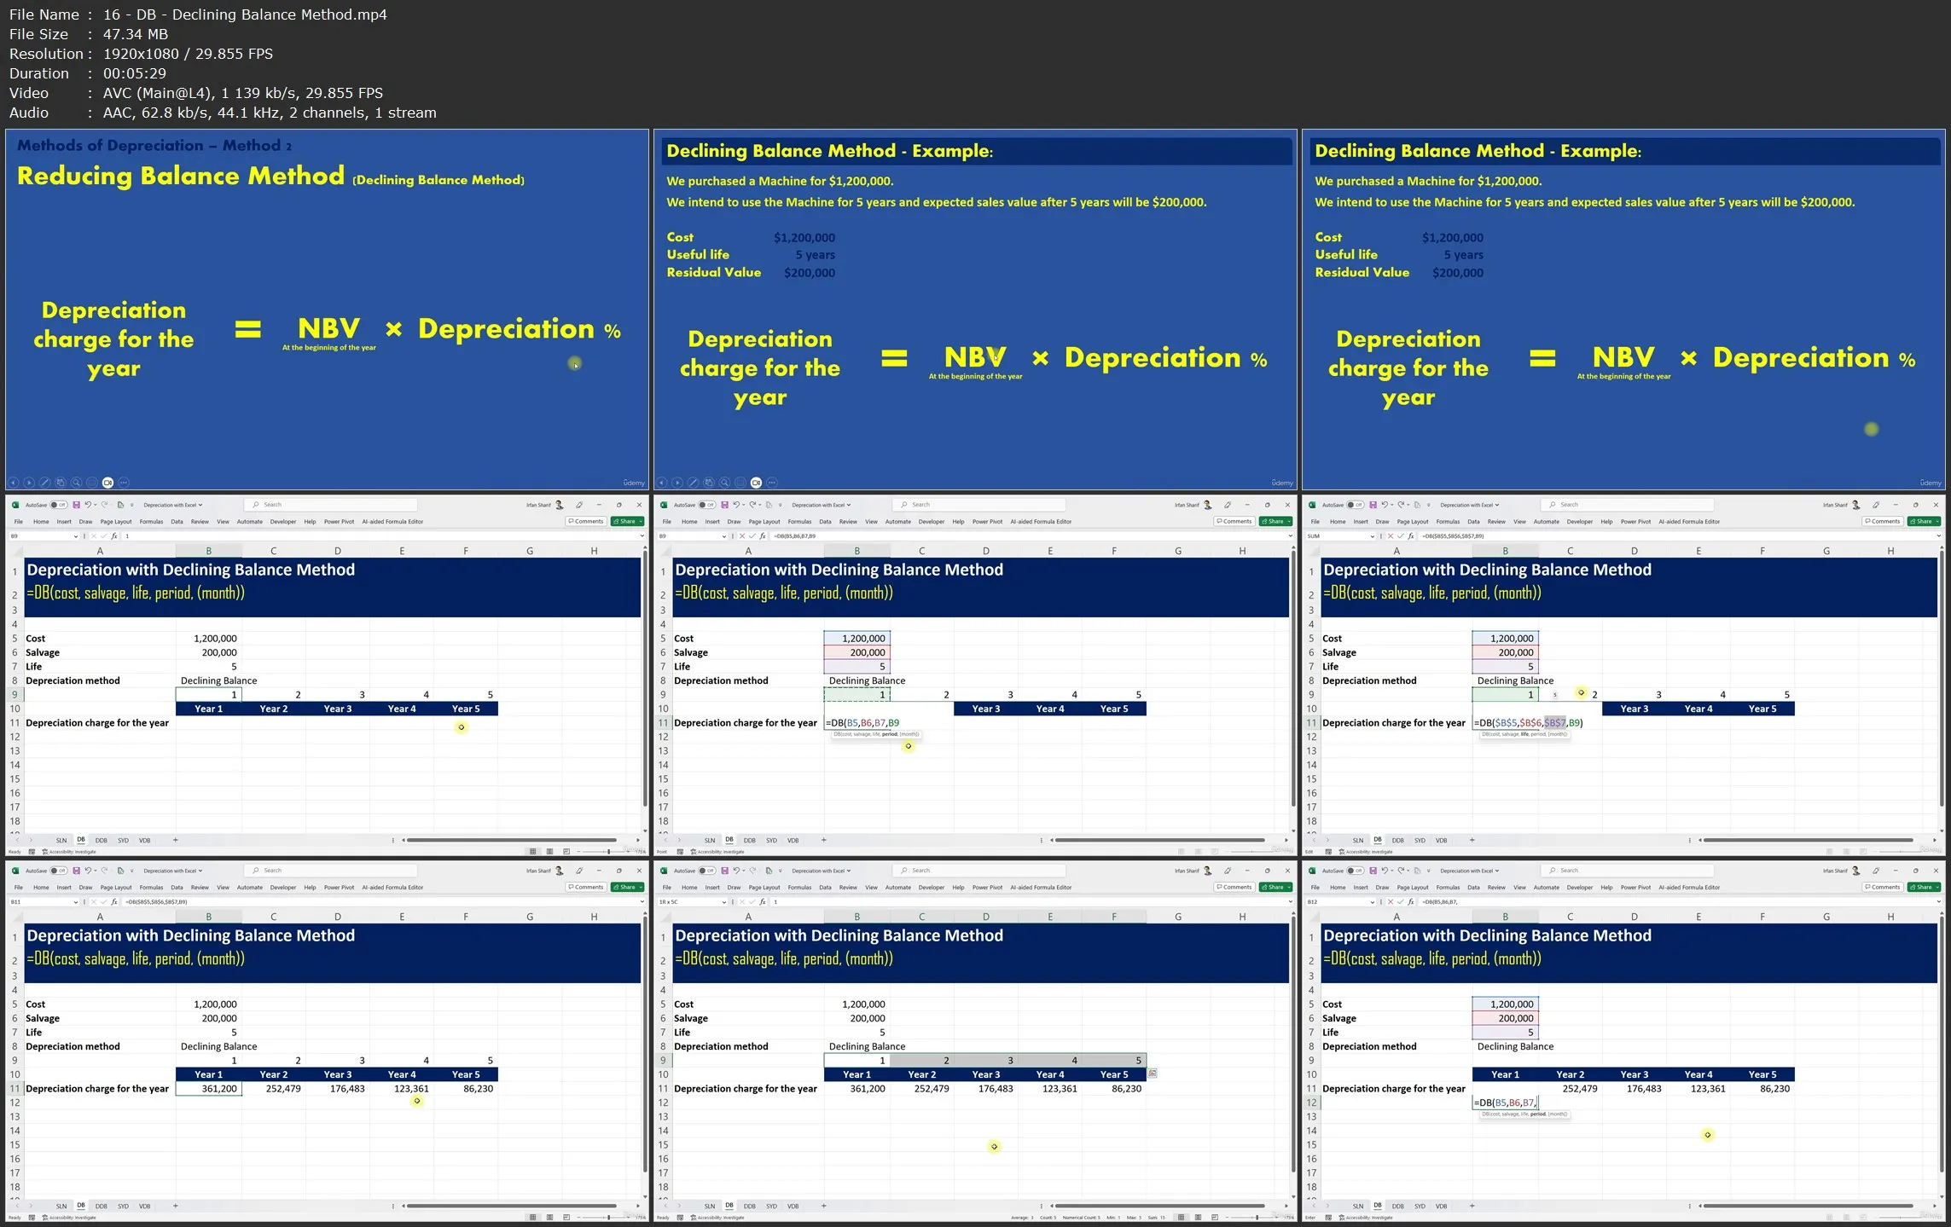Adjust zoom slider in the 1R x 5C frame
Image resolution: width=1951 pixels, height=1227 pixels.
tap(1257, 1217)
